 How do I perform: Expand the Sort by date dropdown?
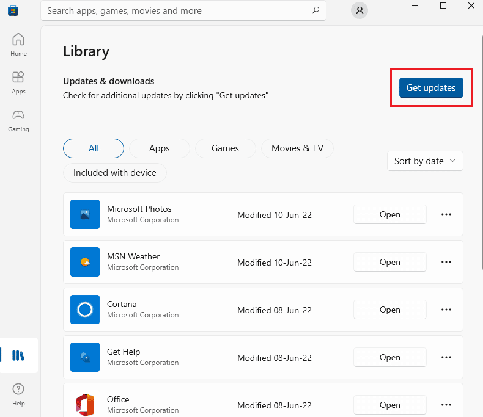point(425,161)
